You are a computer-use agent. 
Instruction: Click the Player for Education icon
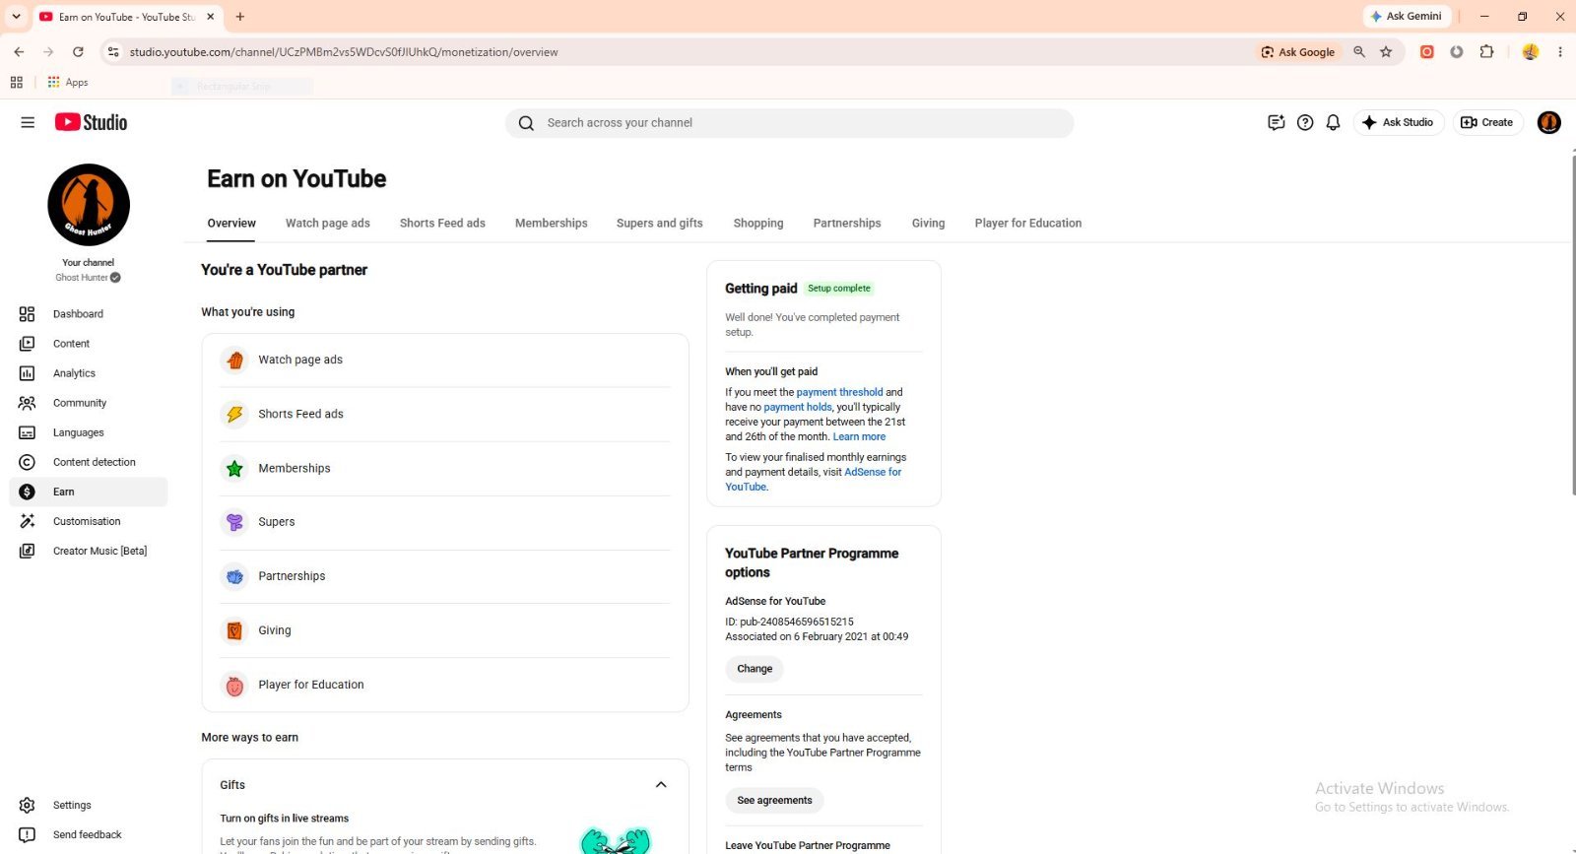[x=234, y=686]
